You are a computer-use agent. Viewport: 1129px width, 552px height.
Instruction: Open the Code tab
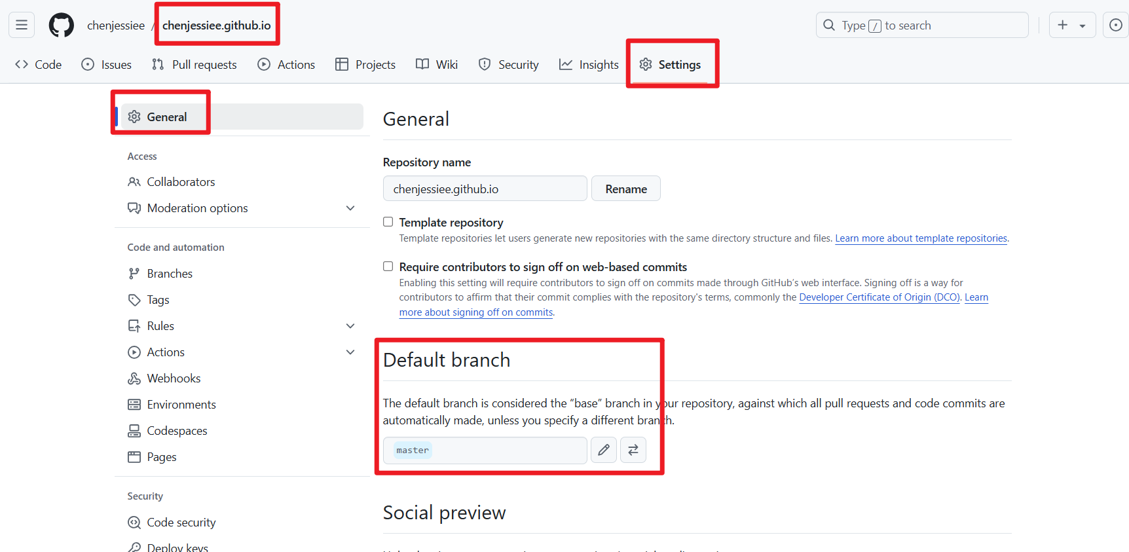pyautogui.click(x=39, y=64)
